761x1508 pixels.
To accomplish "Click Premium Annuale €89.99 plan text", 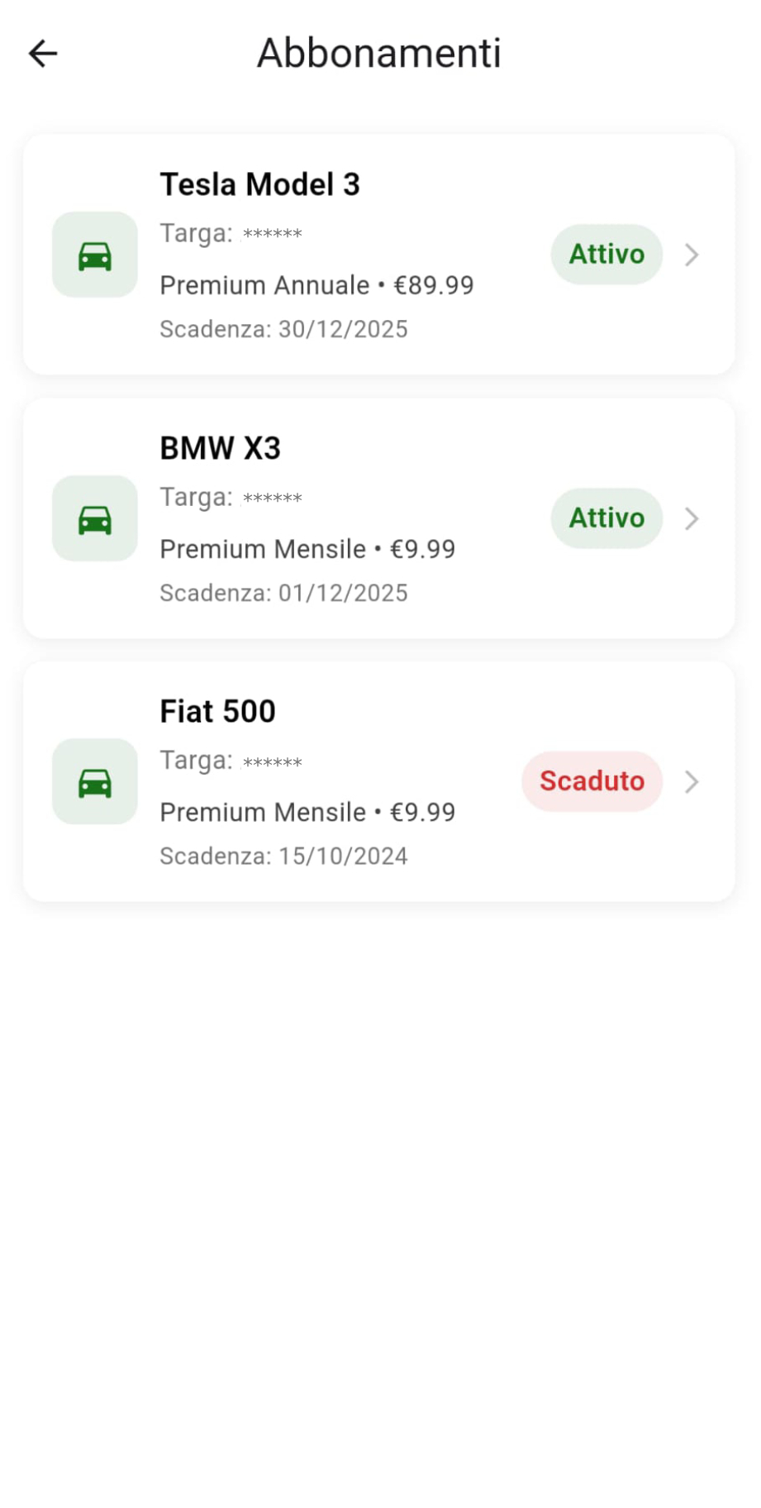I will point(316,285).
